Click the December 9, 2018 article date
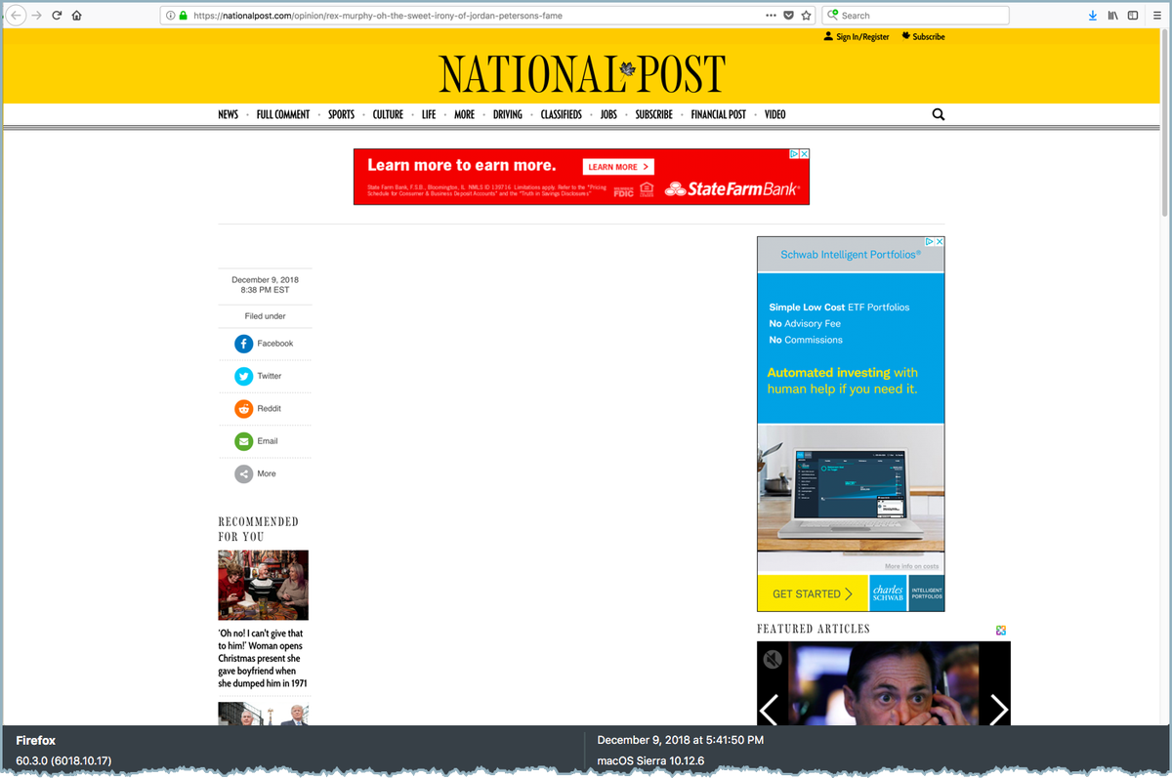This screenshot has height=778, width=1172. point(265,280)
